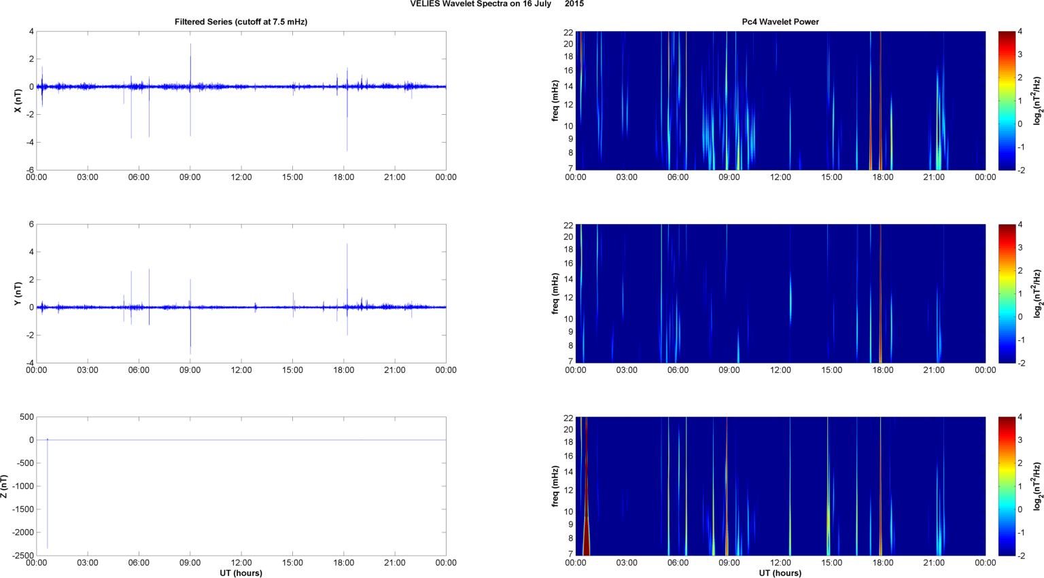Click the Z (nT) axis label
Screen dimensions: 1044x578
pos(5,486)
